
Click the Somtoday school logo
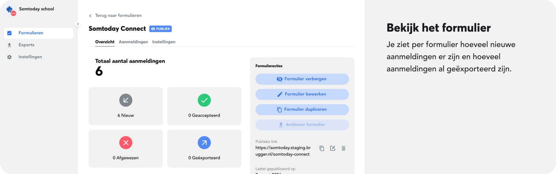point(11,10)
